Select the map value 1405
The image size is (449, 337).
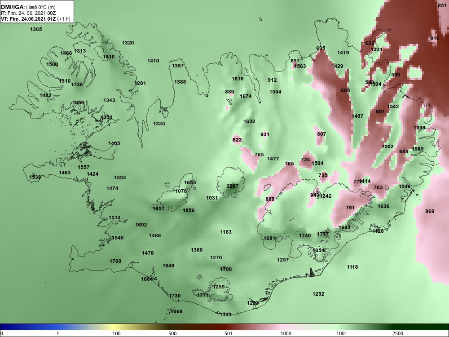tap(114, 143)
